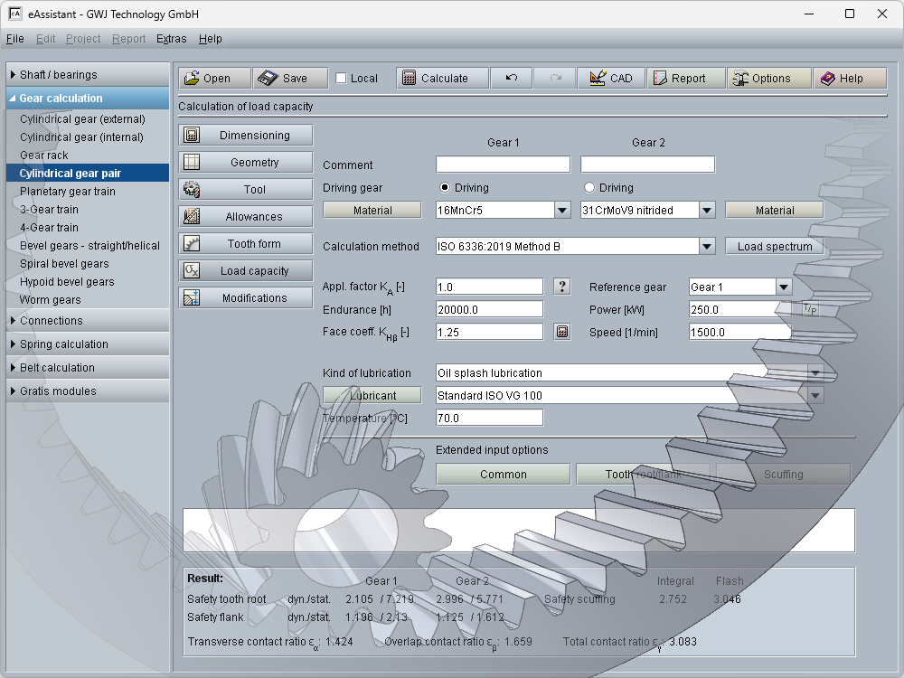Open the Options settings button
This screenshot has height=678, width=904.
(768, 79)
